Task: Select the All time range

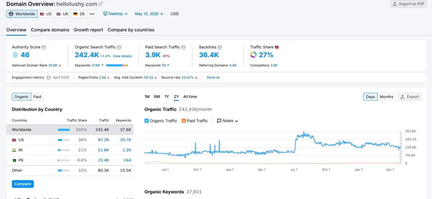Action: tap(190, 97)
